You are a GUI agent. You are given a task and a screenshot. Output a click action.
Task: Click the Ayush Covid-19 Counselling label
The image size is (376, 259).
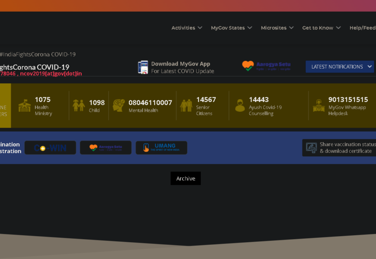point(265,111)
